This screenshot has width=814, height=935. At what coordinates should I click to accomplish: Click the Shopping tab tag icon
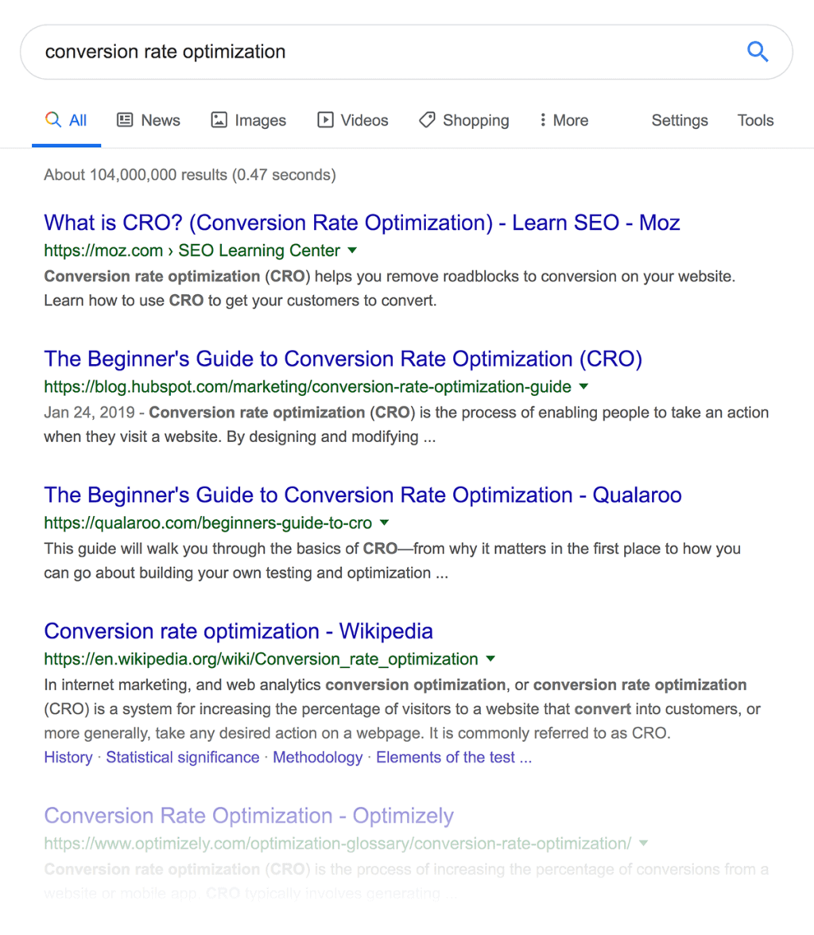[427, 120]
